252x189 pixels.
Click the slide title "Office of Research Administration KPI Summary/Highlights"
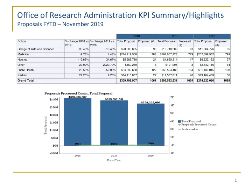tap(120, 15)
